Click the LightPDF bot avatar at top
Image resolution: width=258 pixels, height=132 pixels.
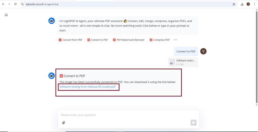tap(52, 21)
